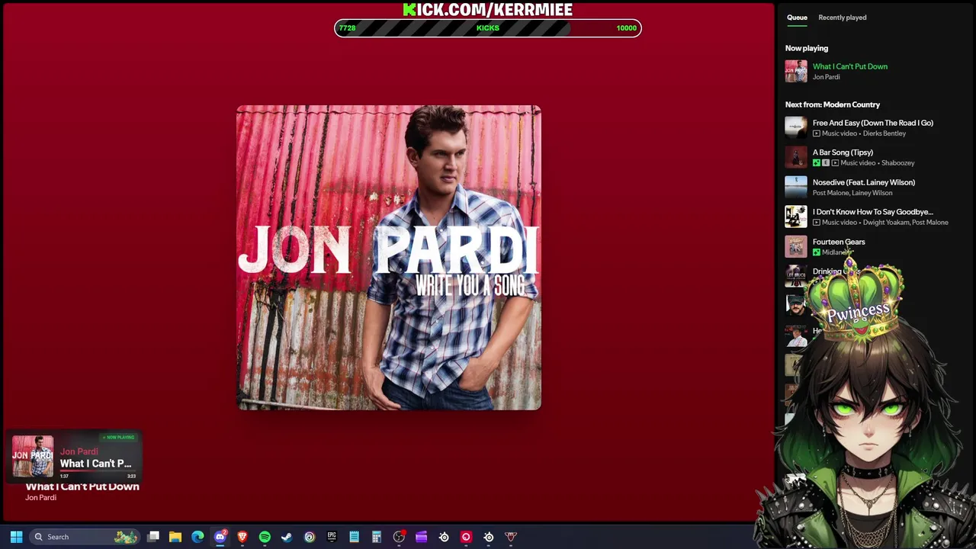Click the Free And Easy track thumbnail
The height and width of the screenshot is (549, 976).
796,127
